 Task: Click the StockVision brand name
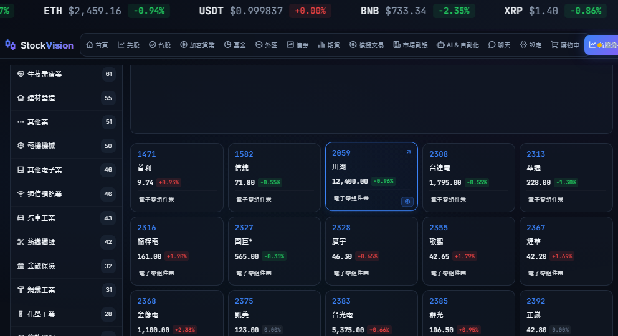point(47,45)
